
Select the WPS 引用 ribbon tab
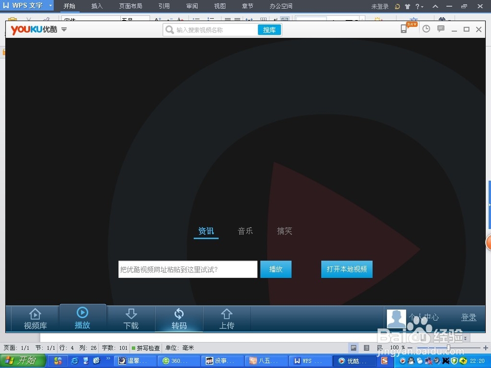click(x=164, y=6)
